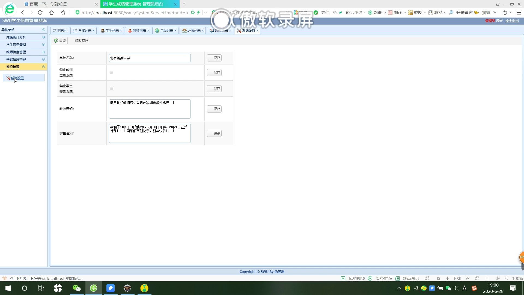Collapse 系统管理 menu section
Viewport: 524px width, 295px height.
(x=23, y=67)
